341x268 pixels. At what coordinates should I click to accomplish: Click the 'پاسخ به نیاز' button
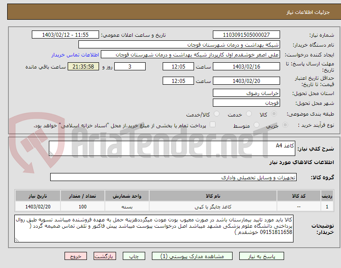(262, 256)
